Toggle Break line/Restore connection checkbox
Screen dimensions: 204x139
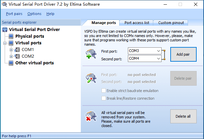(104, 98)
